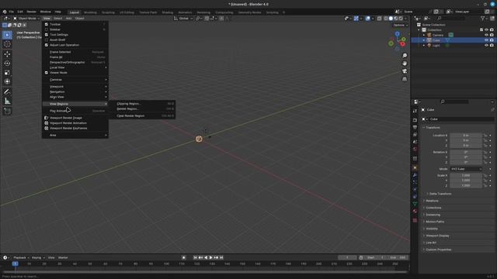Open the timeline Playback menu button
The height and width of the screenshot is (279, 497).
21,257
